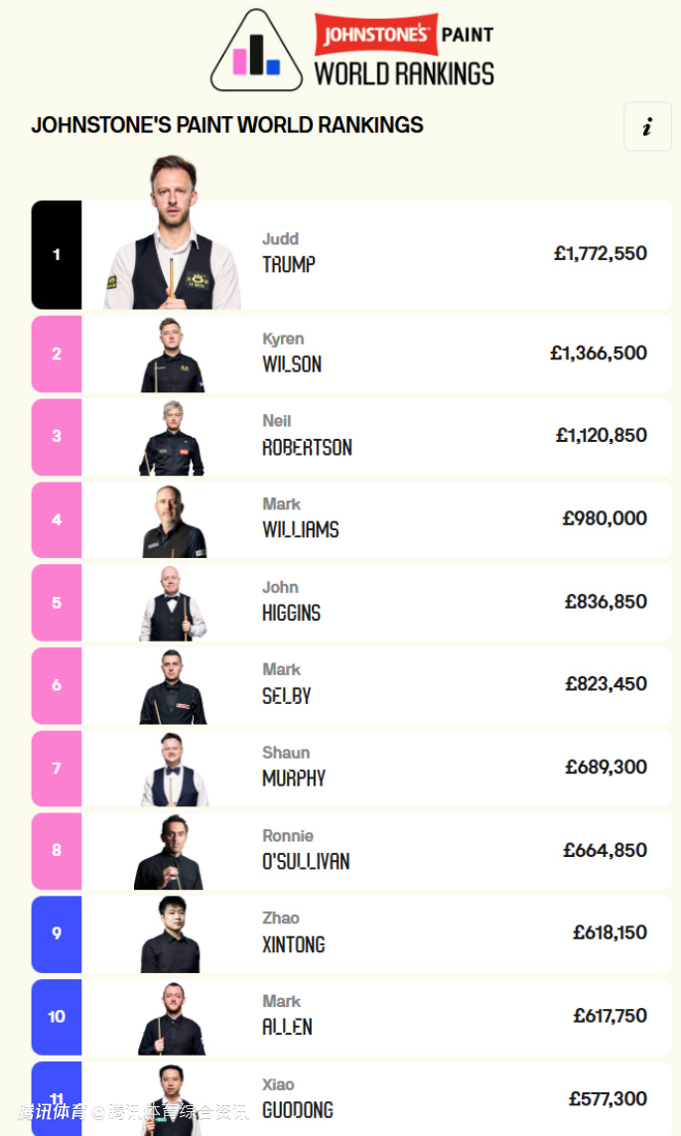Screen dimensions: 681x1136
Task: Open Shaun Murphy's player name link
Action: pyautogui.click(x=293, y=767)
